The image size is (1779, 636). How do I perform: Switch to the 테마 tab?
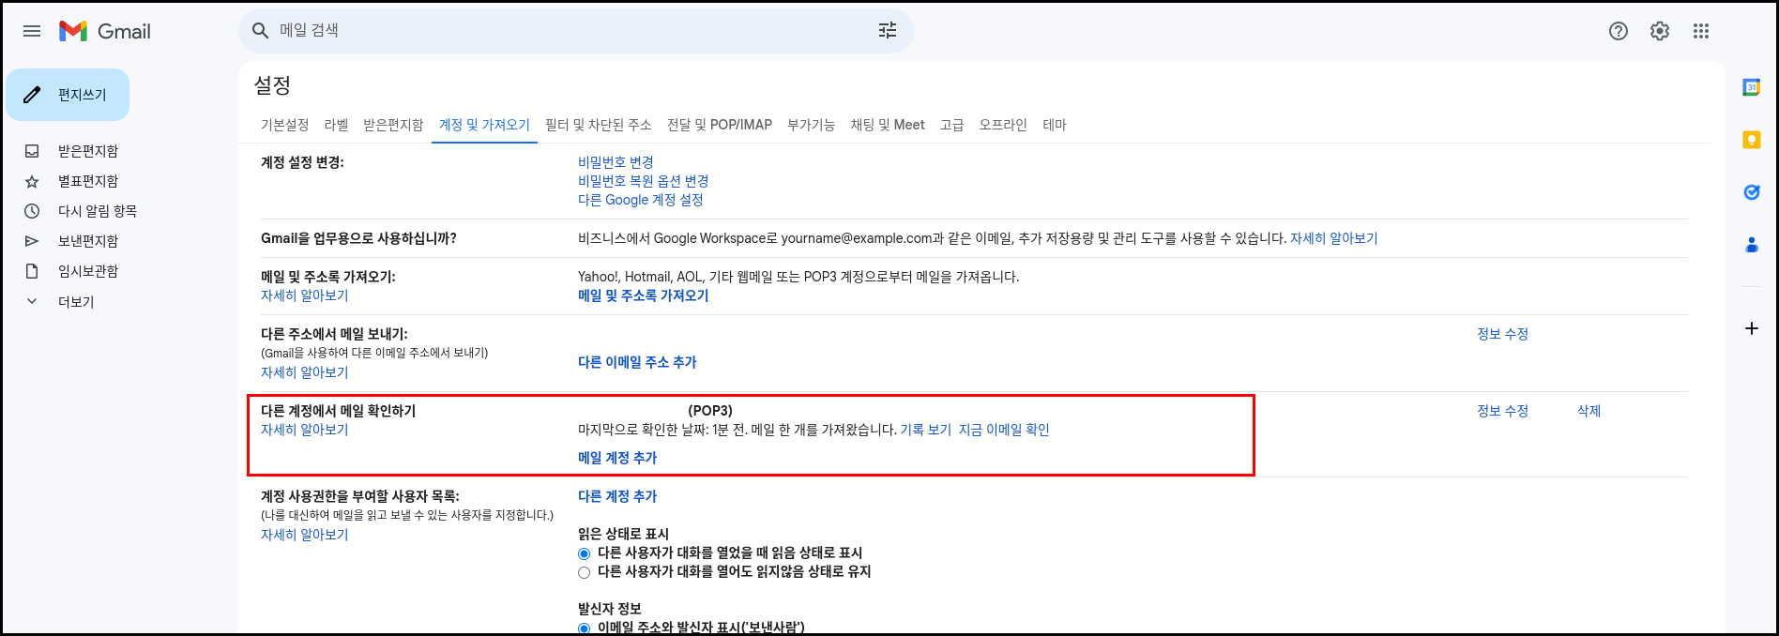tap(1055, 125)
